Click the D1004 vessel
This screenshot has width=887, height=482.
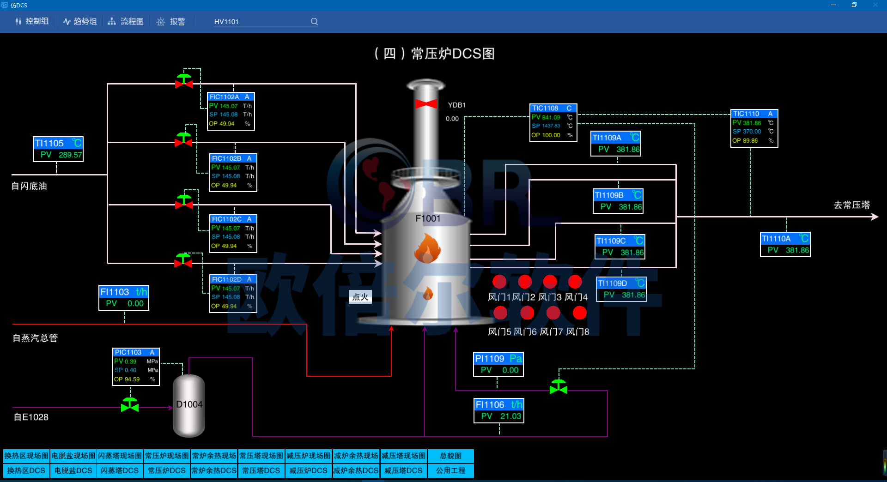point(189,405)
